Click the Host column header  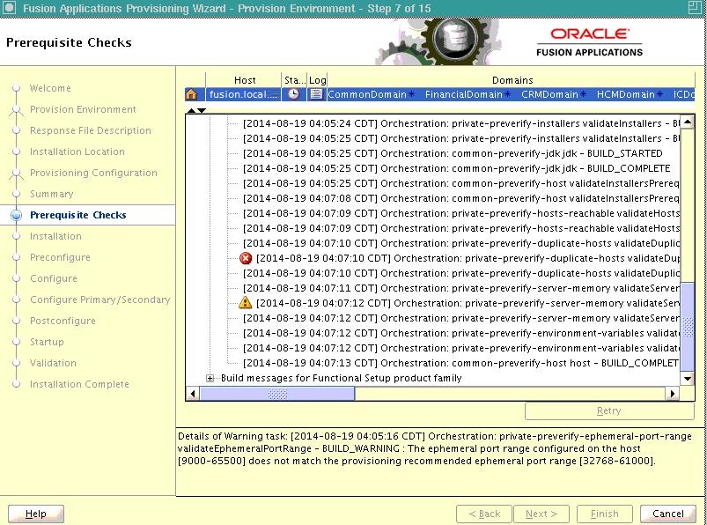(x=245, y=80)
